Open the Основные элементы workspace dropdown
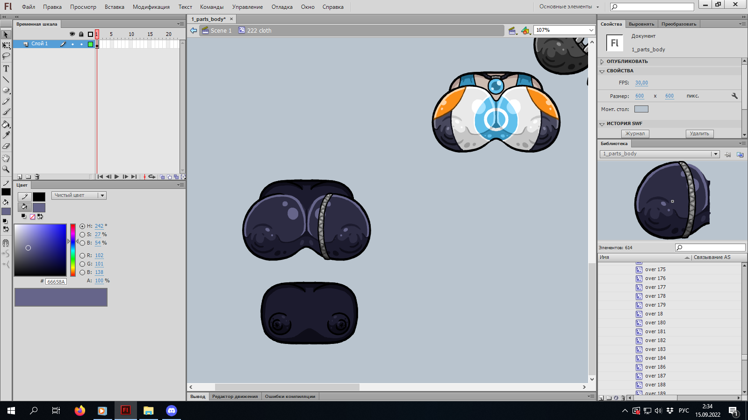This screenshot has width=748, height=420. click(569, 7)
